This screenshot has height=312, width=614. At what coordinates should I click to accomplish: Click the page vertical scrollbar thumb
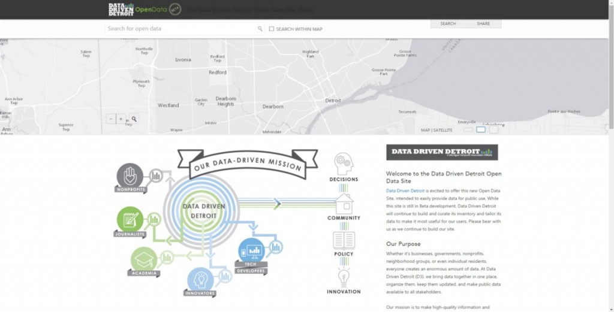[611, 66]
